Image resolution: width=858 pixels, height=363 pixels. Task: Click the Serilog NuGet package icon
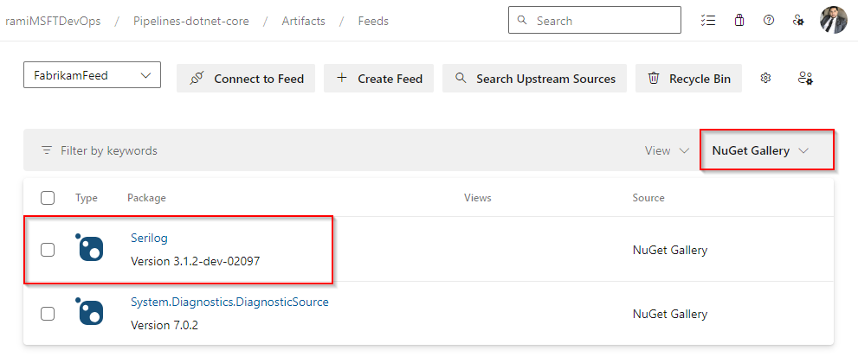(x=90, y=248)
